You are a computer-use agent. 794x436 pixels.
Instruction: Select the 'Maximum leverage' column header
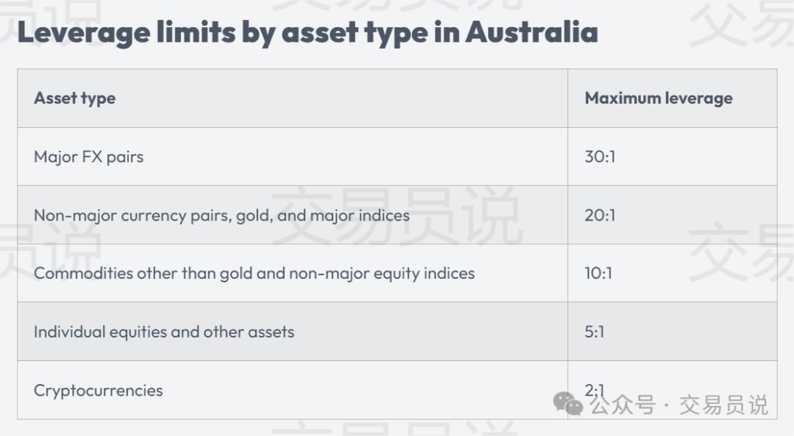[659, 98]
